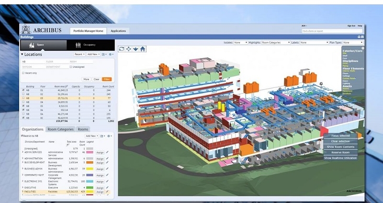Open the Locations export icon menu
383x203 pixels.
(x=104, y=54)
